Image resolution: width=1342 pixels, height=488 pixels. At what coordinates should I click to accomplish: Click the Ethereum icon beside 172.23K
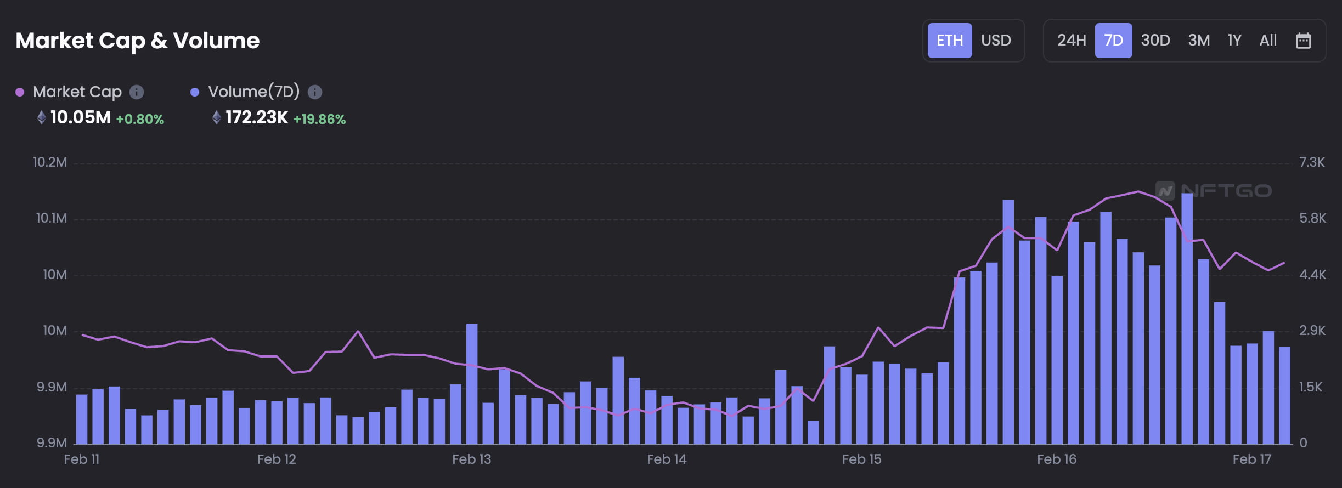click(x=217, y=117)
